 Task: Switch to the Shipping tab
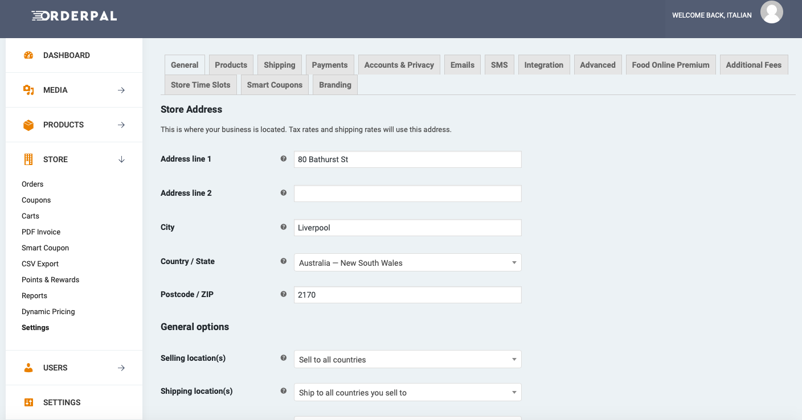(280, 65)
